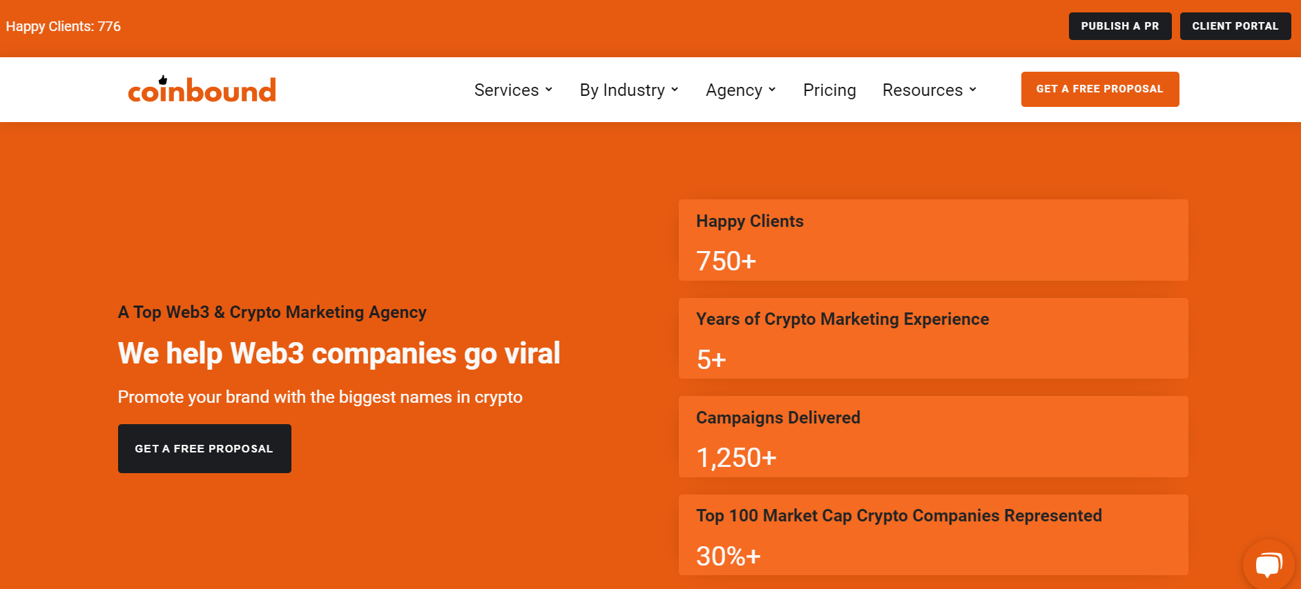Click the Promote your brand with biggest names text
The height and width of the screenshot is (589, 1301).
point(320,397)
